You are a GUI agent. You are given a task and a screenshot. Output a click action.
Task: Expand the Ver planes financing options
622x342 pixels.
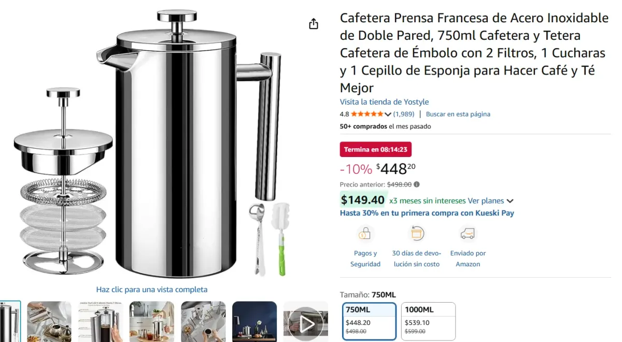487,201
